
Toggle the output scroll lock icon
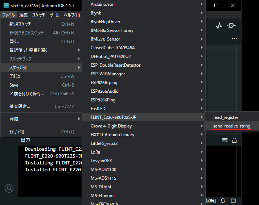[234, 140]
